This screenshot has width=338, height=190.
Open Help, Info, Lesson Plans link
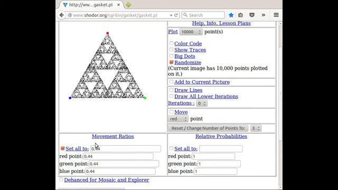(221, 23)
